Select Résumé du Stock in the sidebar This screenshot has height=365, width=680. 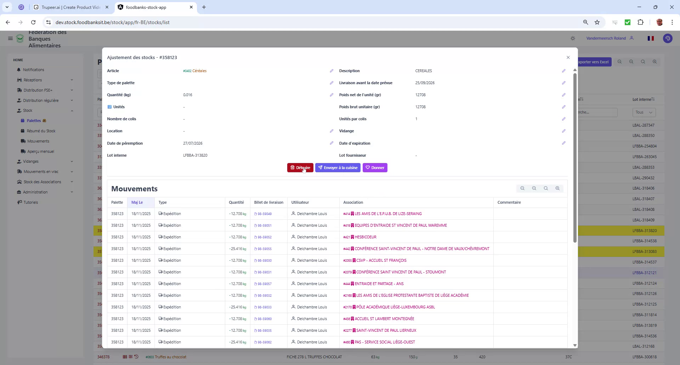(x=41, y=131)
